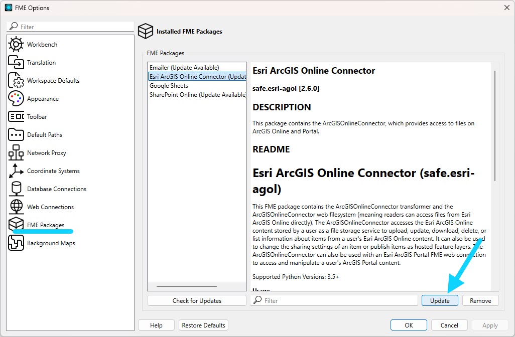
Task: Click the package description vertical scrollbar
Action: [x=494, y=125]
